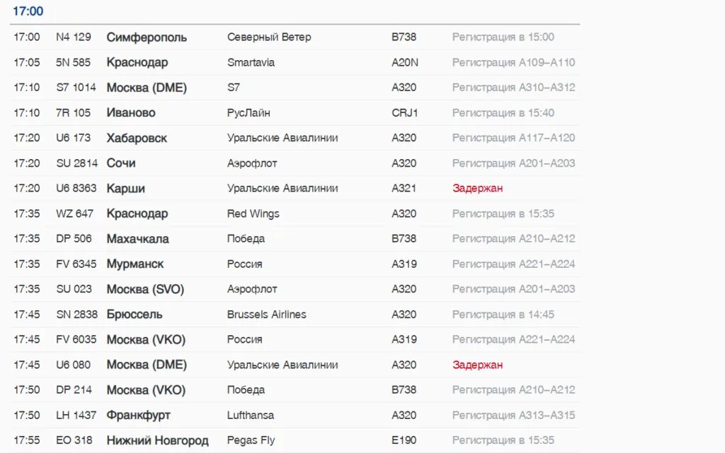Click the 17:00 time section header
725x453 pixels.
click(x=28, y=11)
